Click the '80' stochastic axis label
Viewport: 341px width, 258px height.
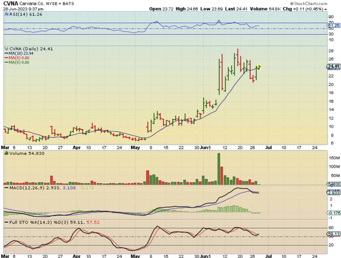[x=331, y=228]
